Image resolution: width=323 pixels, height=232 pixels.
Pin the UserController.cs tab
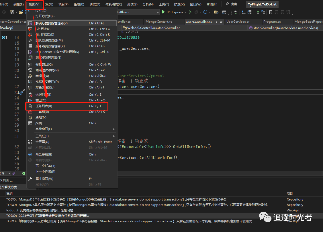coord(216,22)
